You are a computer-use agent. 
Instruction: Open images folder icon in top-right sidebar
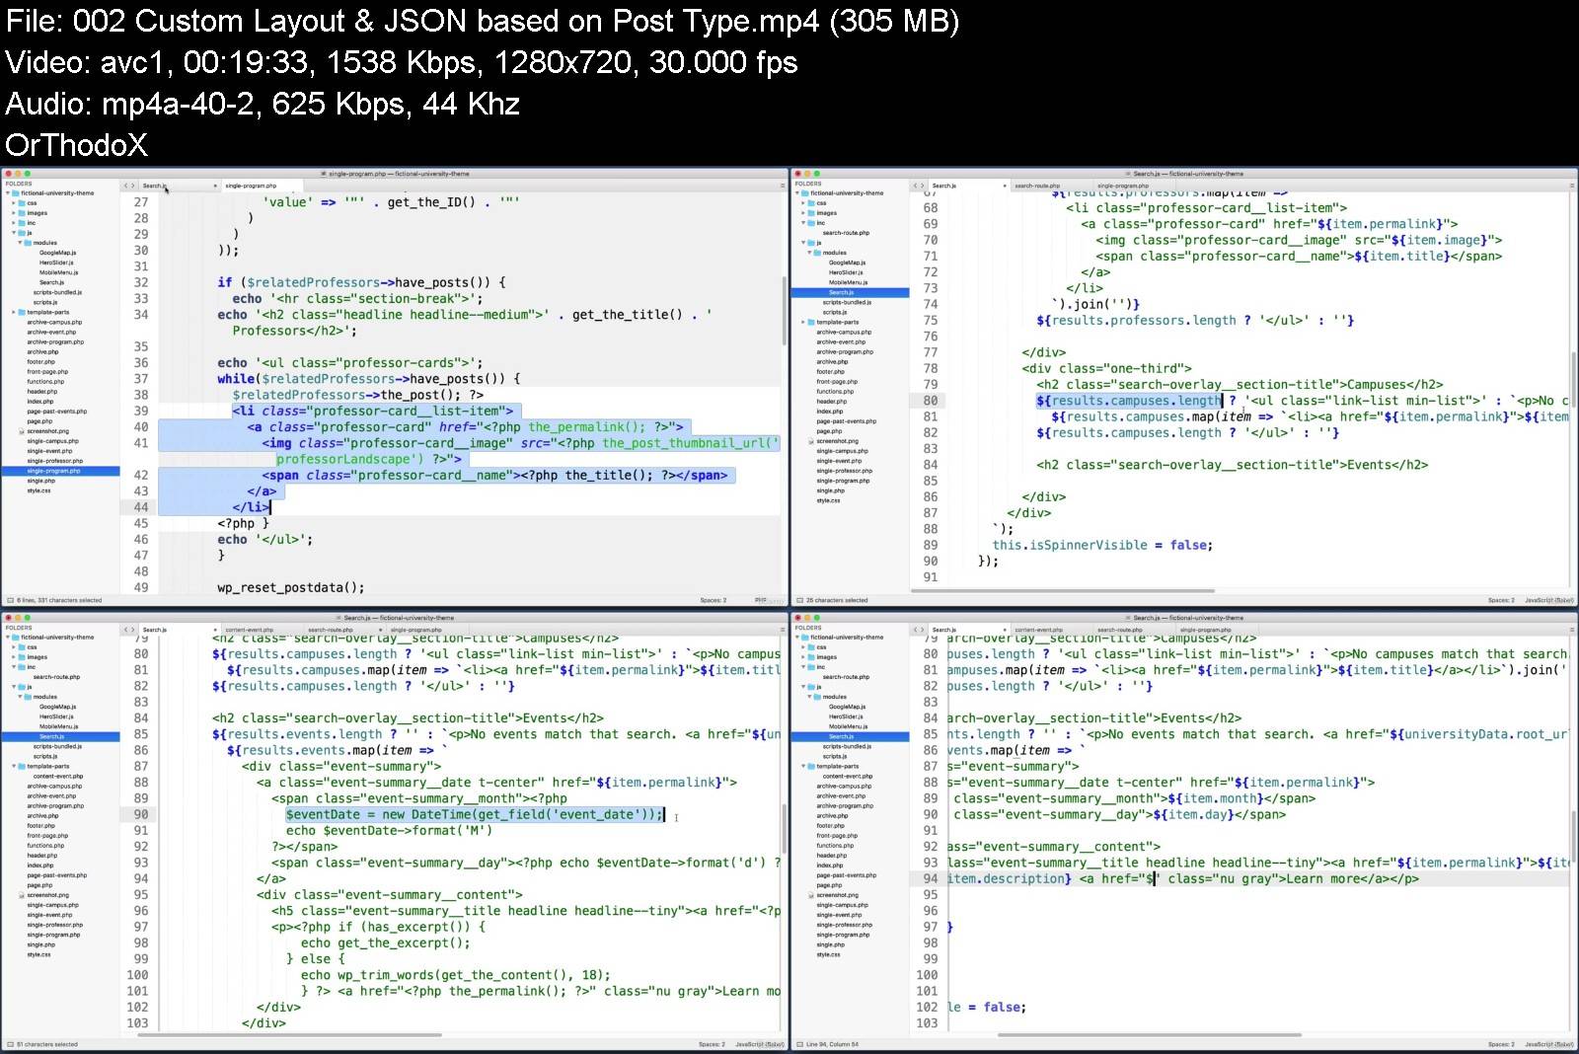coord(812,213)
